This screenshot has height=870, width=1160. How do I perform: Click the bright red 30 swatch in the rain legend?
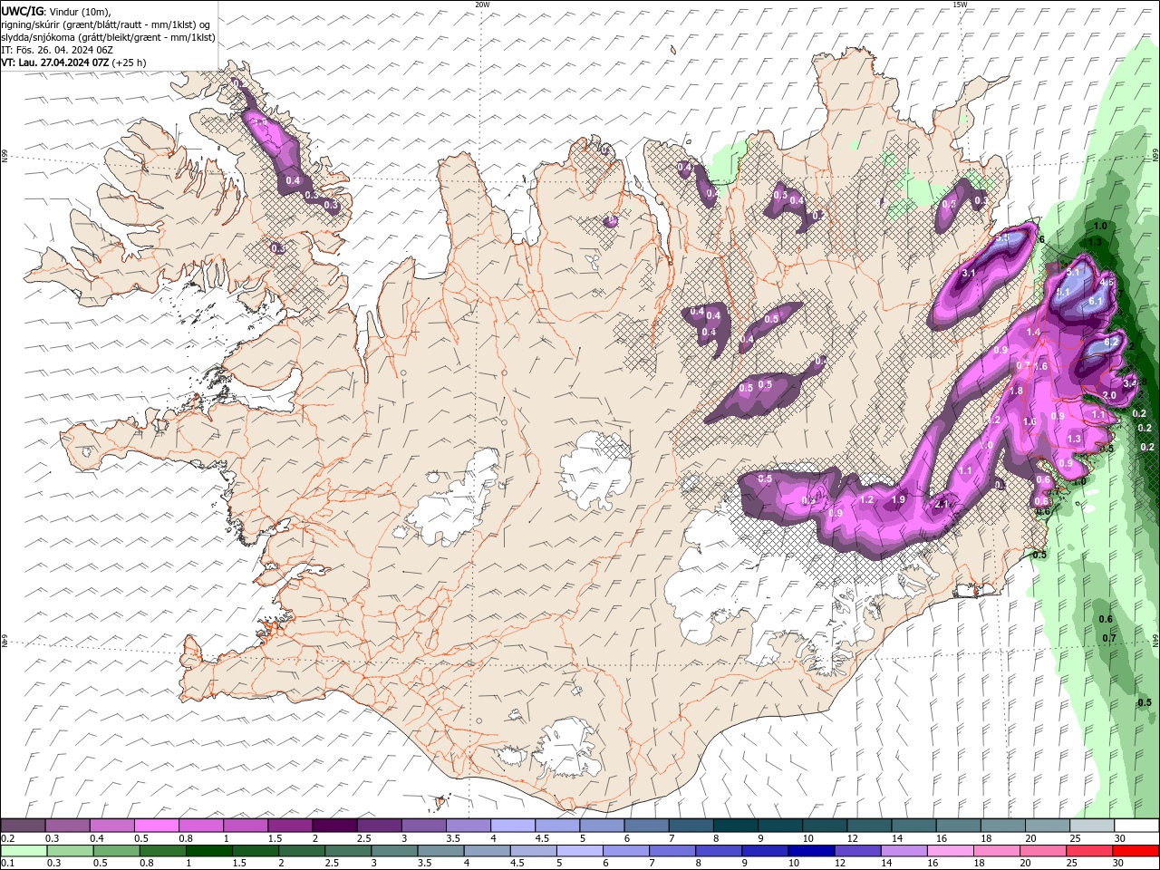(1136, 851)
